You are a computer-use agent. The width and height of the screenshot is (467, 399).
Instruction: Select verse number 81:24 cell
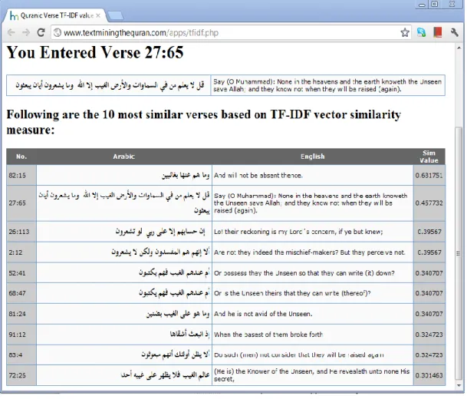coord(21,315)
